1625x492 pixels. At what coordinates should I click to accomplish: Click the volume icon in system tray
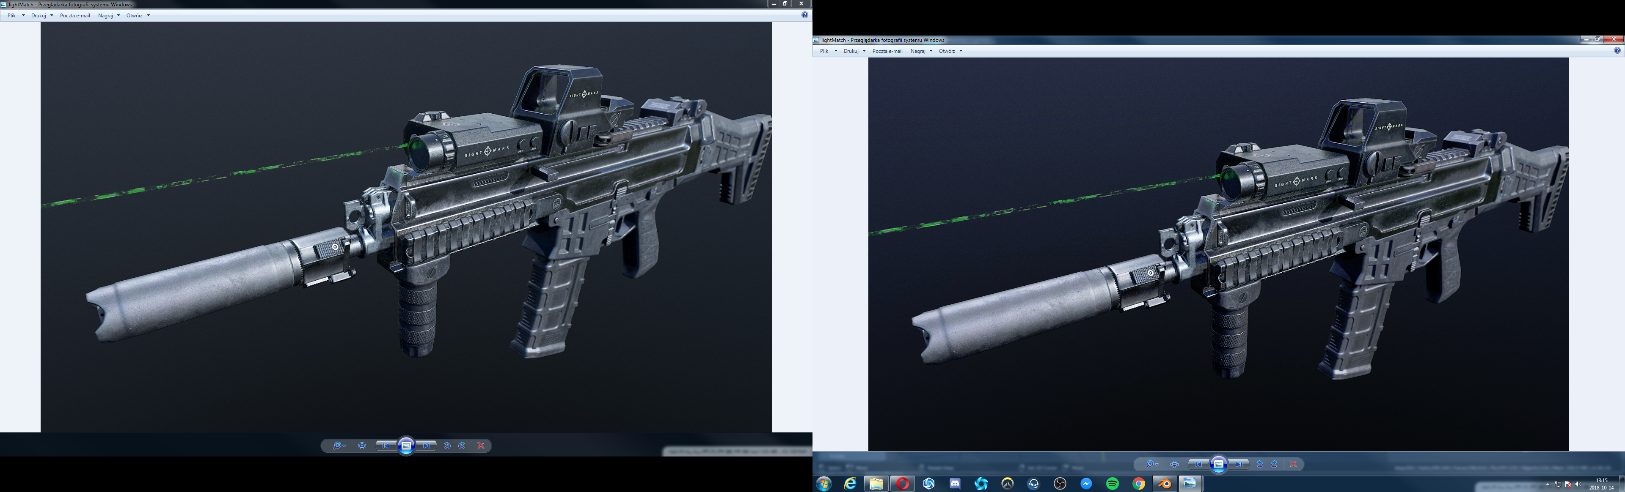pyautogui.click(x=1578, y=484)
